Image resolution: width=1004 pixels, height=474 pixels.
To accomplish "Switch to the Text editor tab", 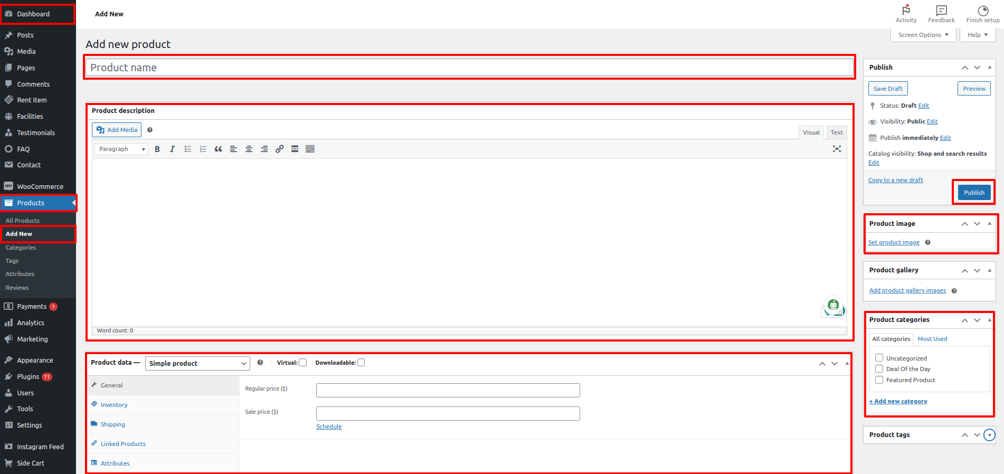I will pos(837,132).
